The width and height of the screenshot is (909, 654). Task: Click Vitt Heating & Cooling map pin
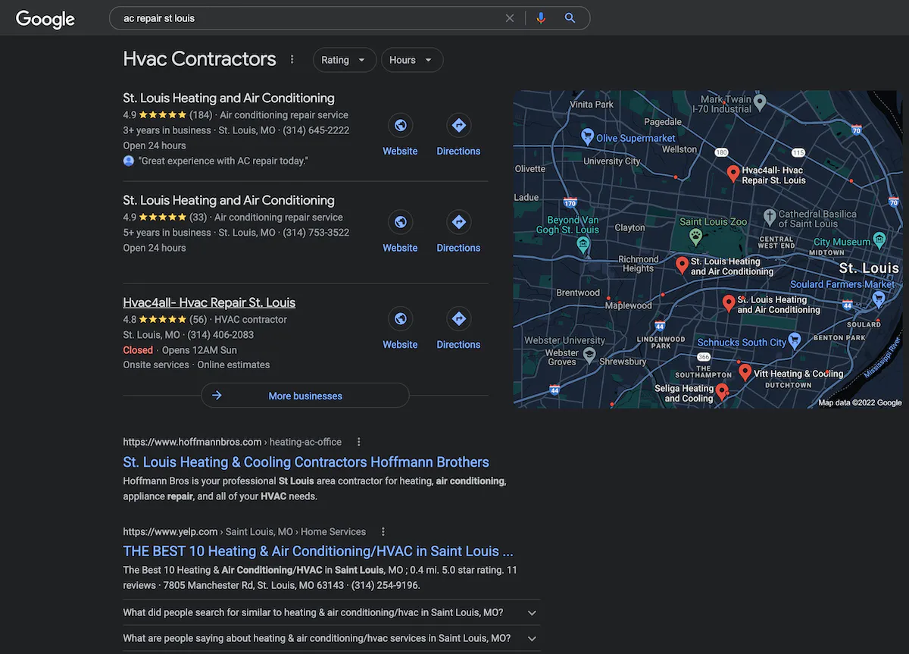pyautogui.click(x=745, y=372)
